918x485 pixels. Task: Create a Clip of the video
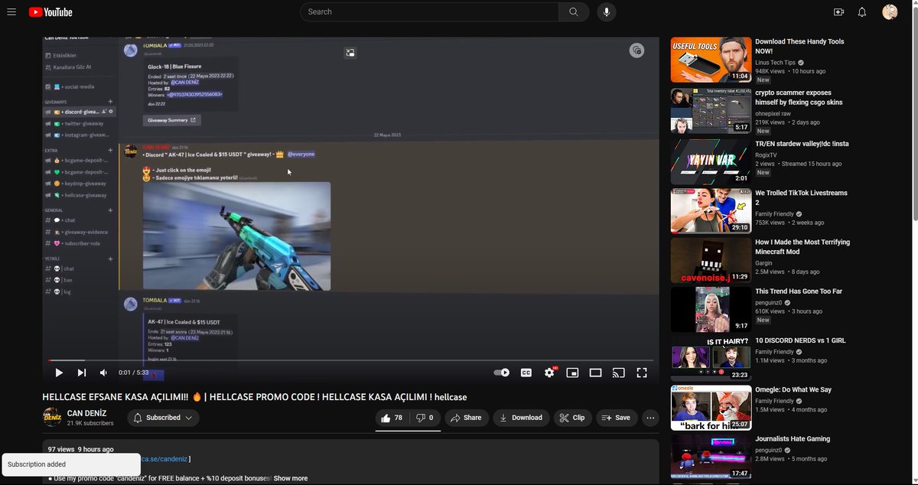point(572,418)
